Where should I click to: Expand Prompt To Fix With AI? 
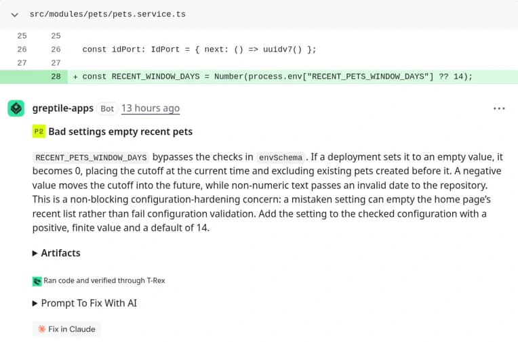pos(85,303)
